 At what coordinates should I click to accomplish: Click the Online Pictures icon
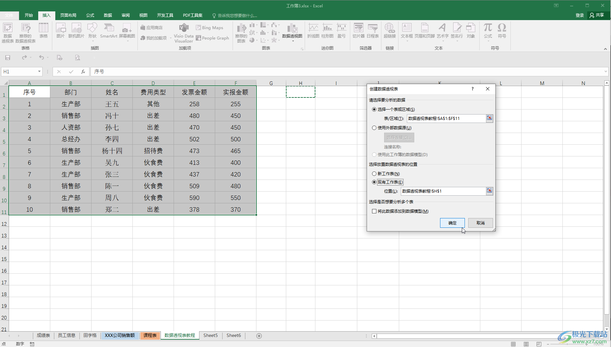coord(76,30)
